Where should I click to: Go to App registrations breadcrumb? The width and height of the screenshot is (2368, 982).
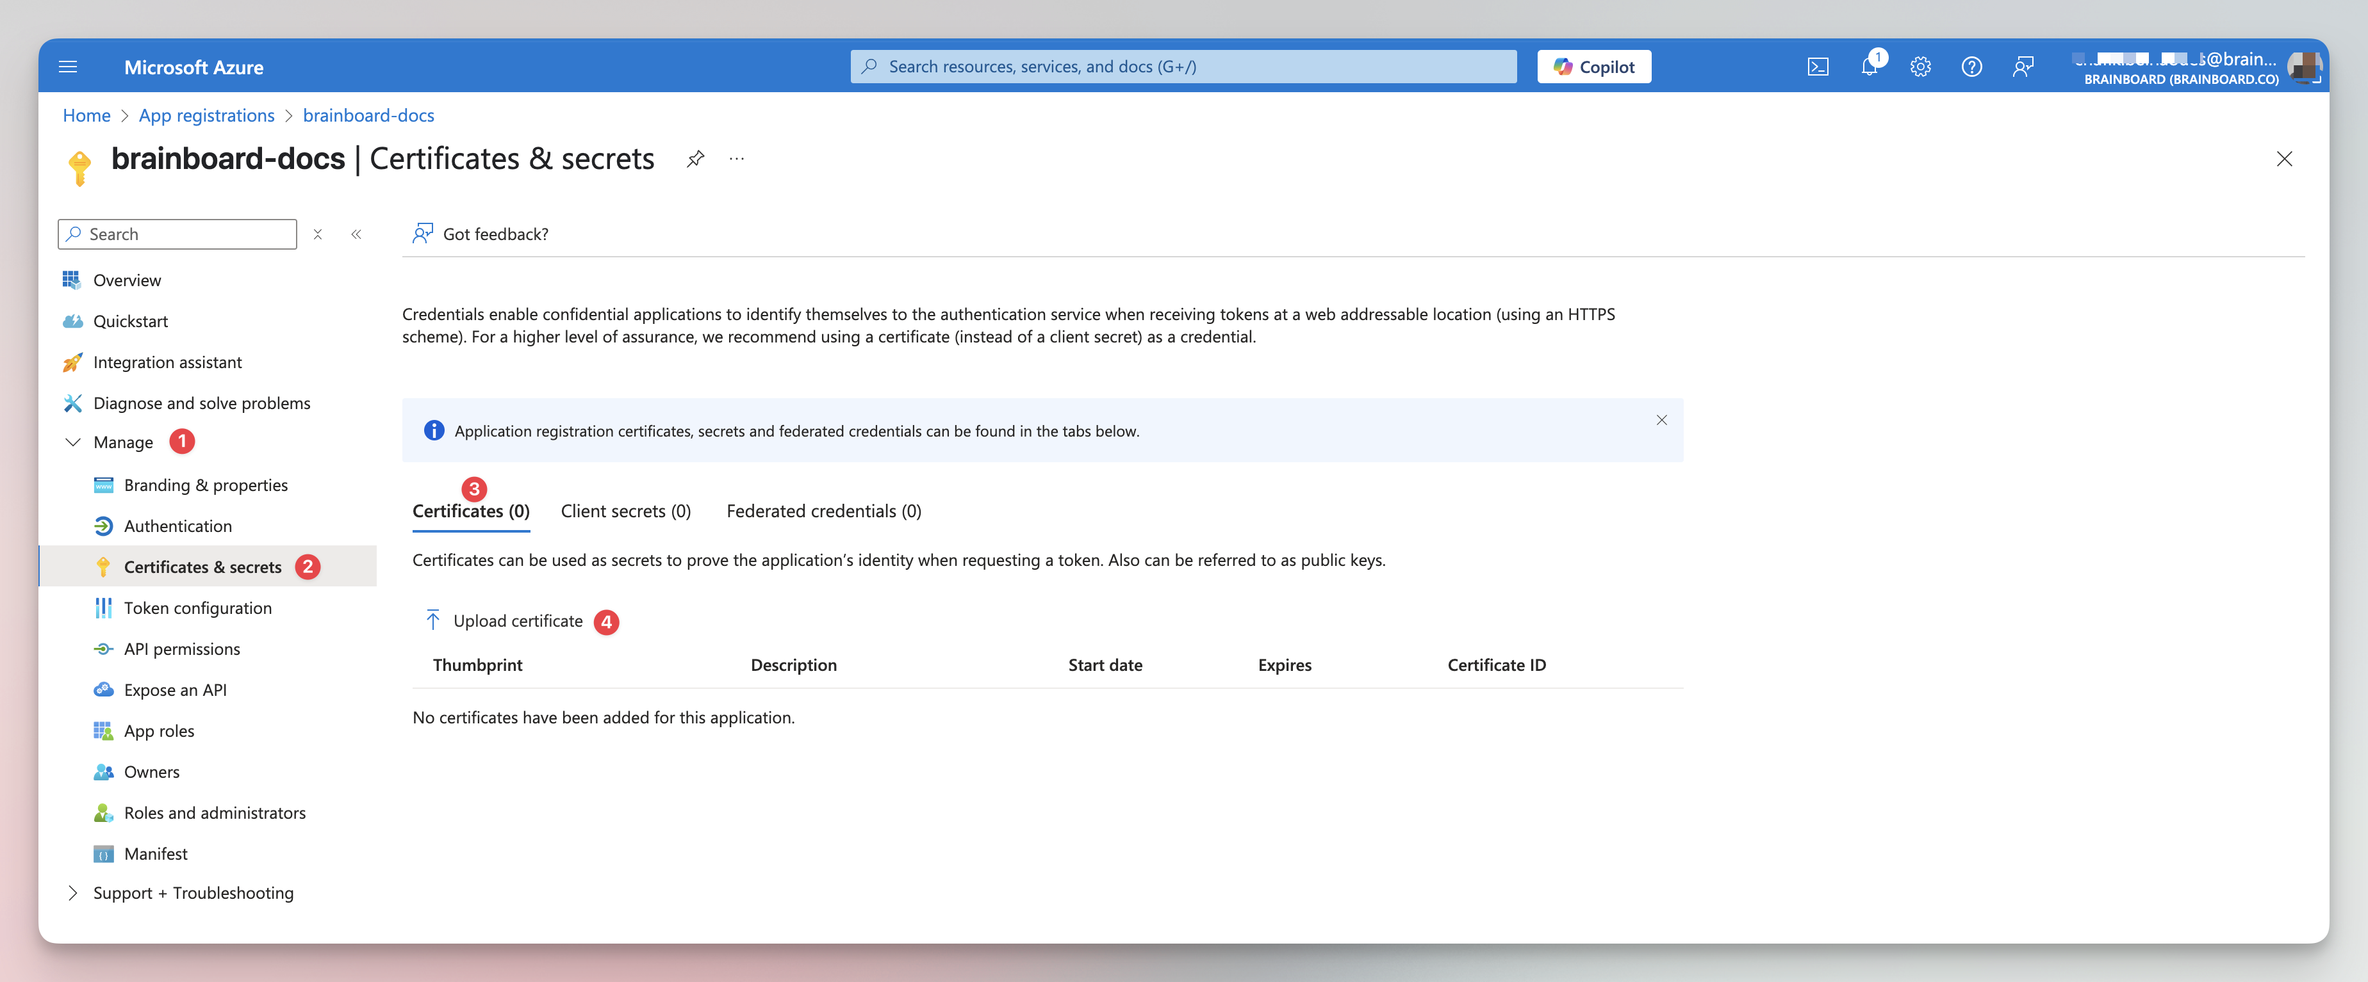206,116
